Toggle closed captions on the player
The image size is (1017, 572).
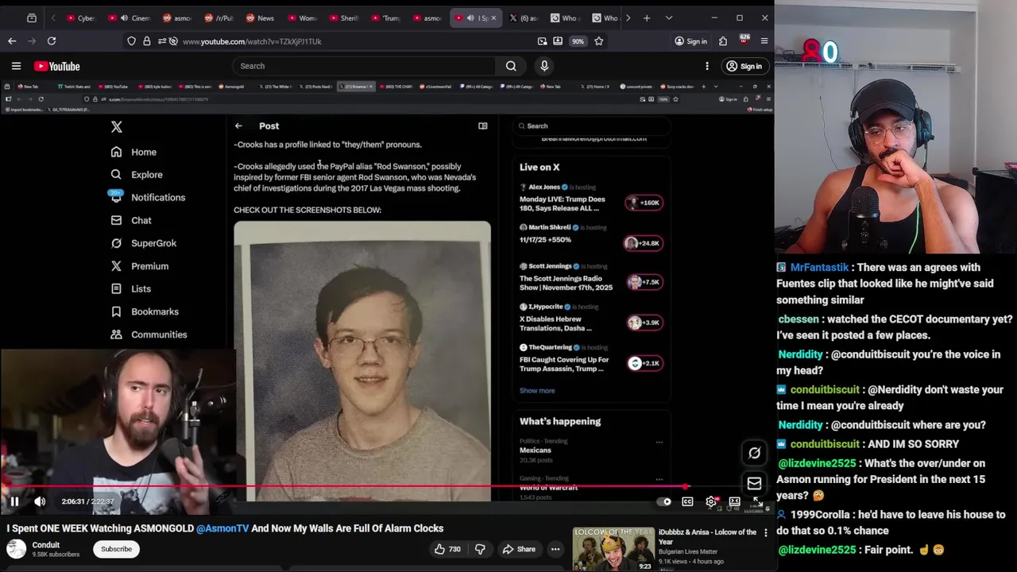687,502
